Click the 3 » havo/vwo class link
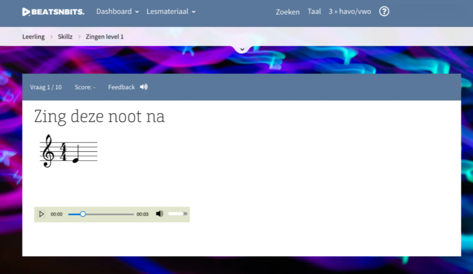 click(x=350, y=12)
